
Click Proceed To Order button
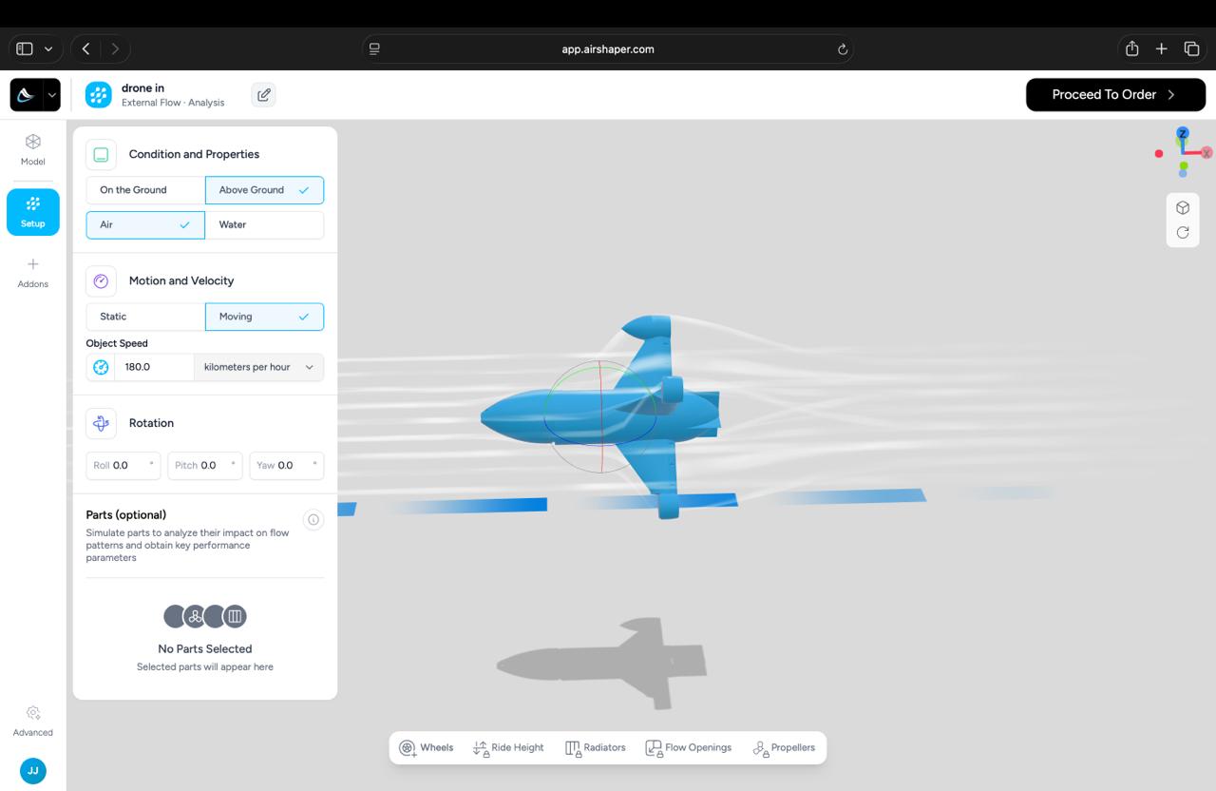[1113, 95]
